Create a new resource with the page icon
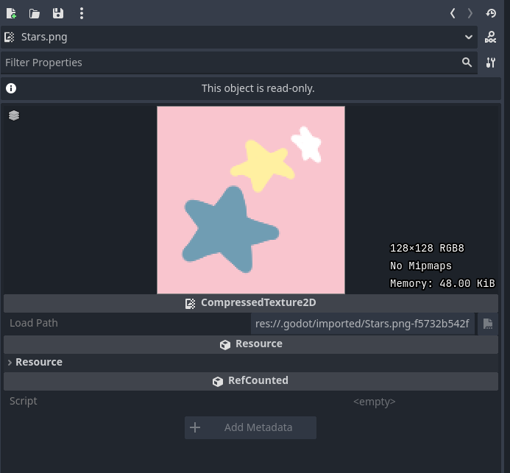The width and height of the screenshot is (510, 473). [x=11, y=13]
